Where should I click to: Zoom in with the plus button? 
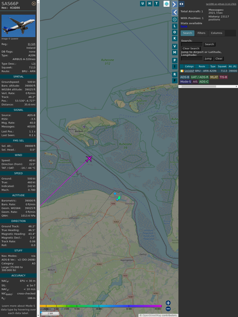coord(168,303)
